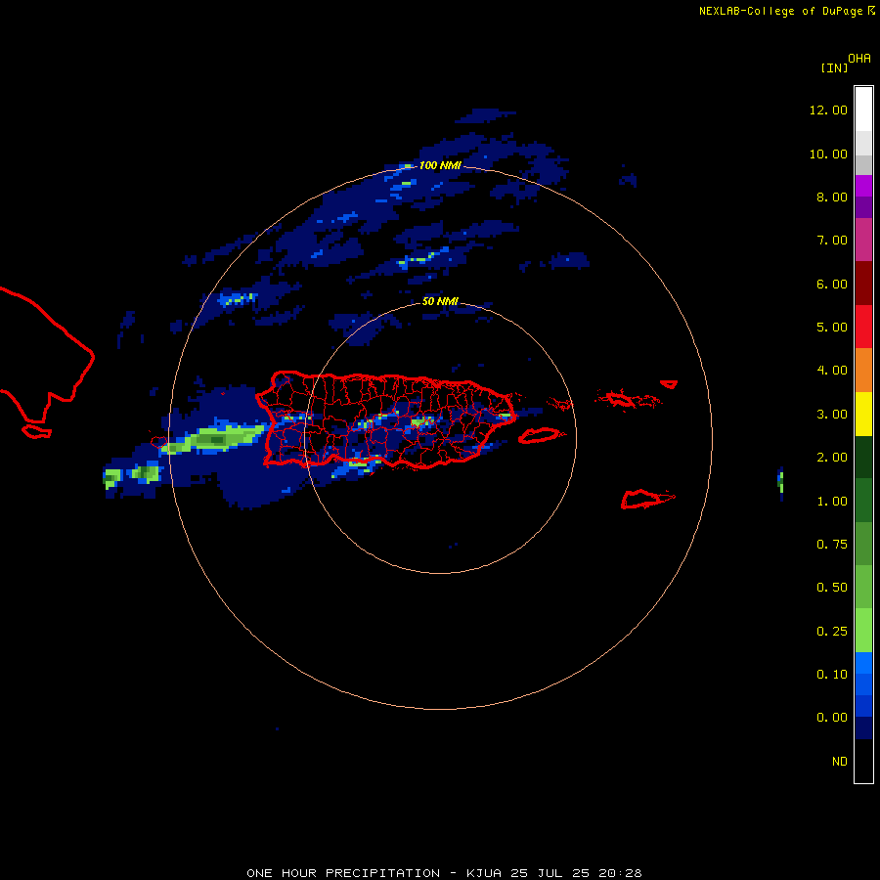The height and width of the screenshot is (880, 880).
Task: Select the 0.10 scale value
Action: click(x=832, y=675)
